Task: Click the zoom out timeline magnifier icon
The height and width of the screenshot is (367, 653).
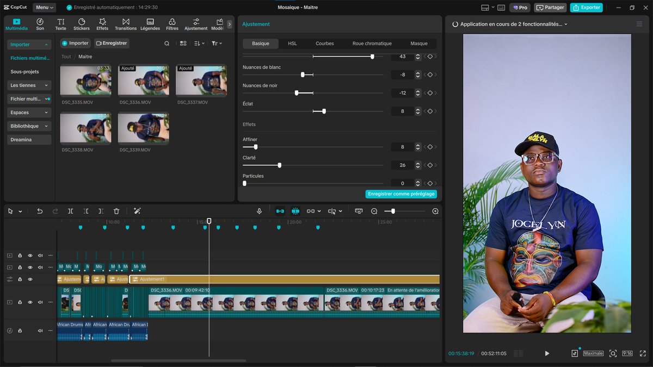Action: 374,211
